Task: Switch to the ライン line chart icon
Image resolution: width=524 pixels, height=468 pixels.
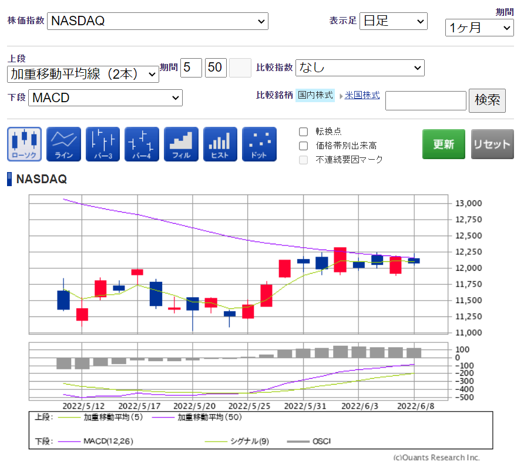Action: coord(63,144)
